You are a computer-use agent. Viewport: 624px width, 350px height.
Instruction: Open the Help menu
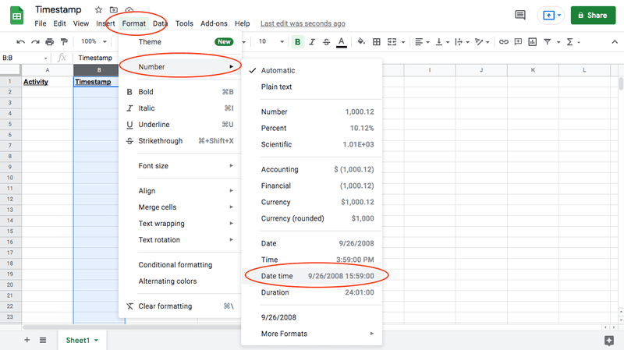[x=242, y=23]
